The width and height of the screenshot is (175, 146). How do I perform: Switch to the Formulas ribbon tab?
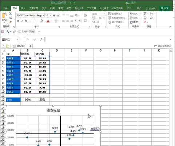(44, 8)
